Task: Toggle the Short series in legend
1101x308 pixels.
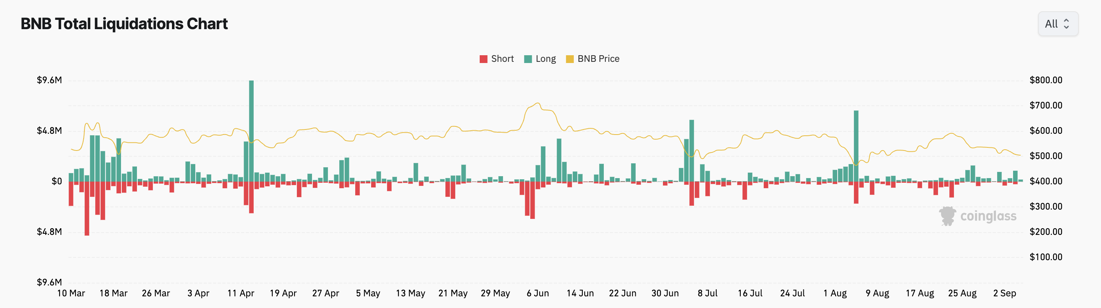Action: click(496, 59)
